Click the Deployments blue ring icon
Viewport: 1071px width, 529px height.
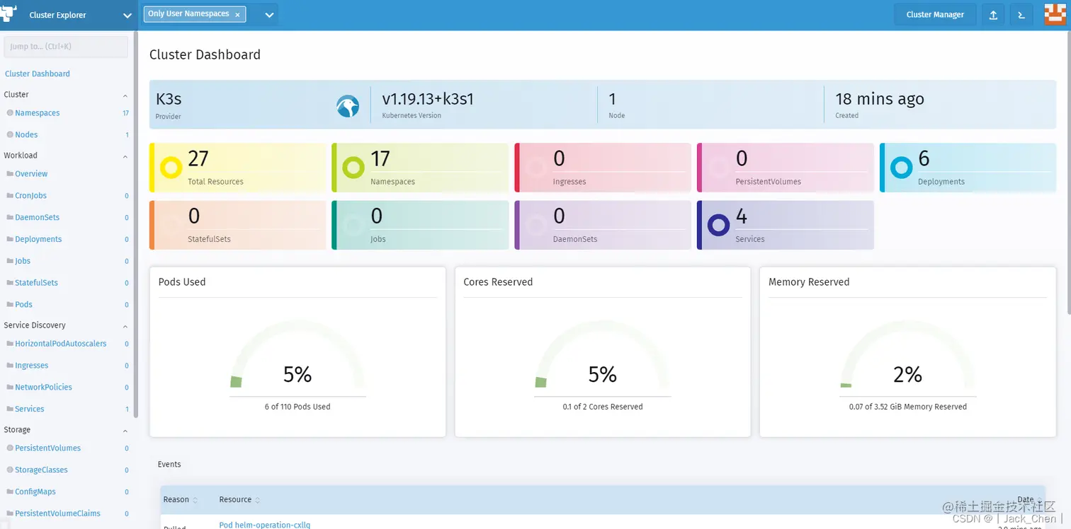(x=902, y=168)
